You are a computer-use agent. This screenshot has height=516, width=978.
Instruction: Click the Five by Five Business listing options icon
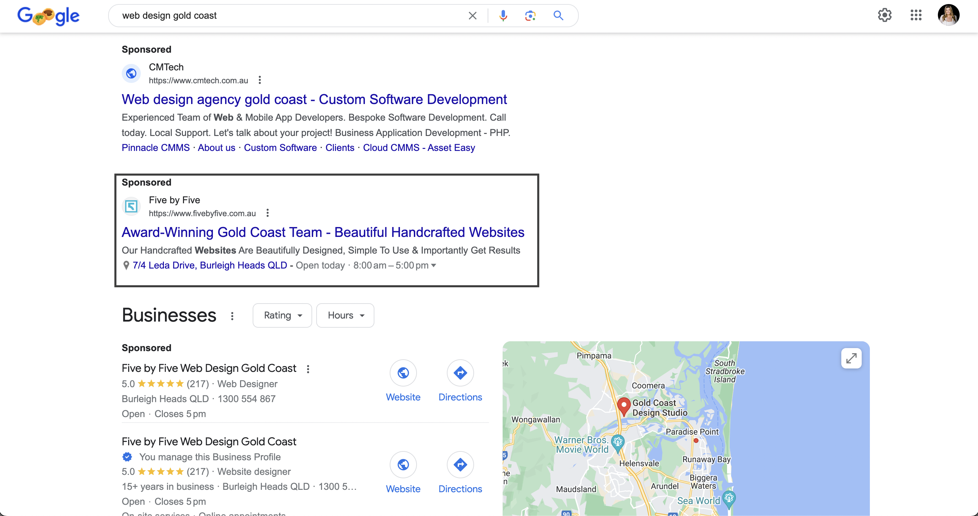click(x=308, y=367)
